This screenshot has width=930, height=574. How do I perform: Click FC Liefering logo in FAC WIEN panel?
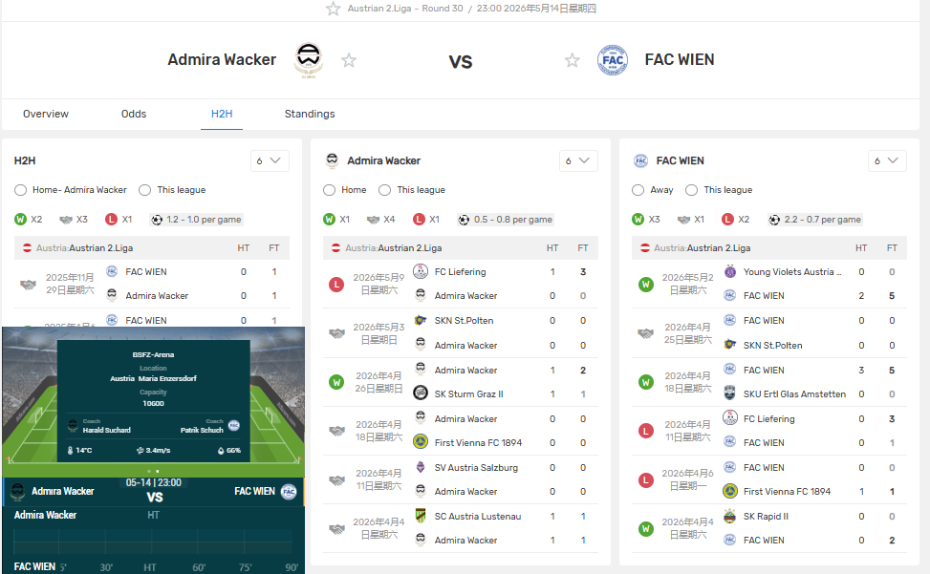[730, 417]
